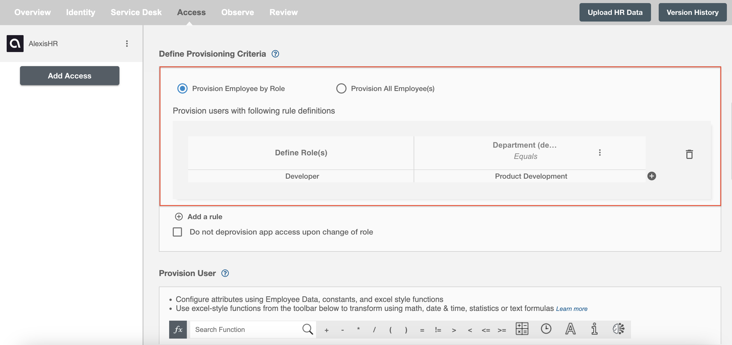Click Upload HR Data button
The image size is (732, 345).
pyautogui.click(x=615, y=12)
